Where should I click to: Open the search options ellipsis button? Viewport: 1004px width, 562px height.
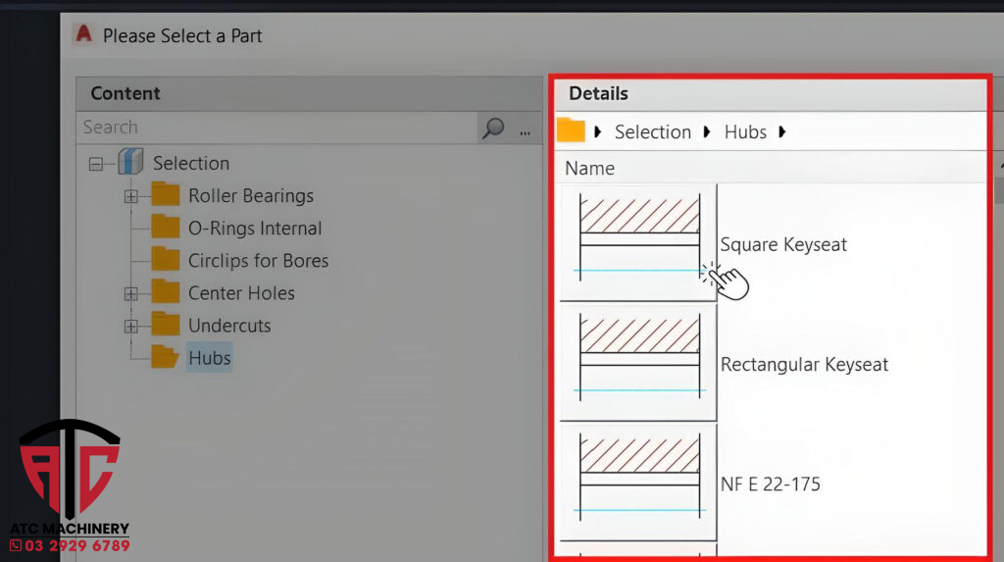click(525, 128)
